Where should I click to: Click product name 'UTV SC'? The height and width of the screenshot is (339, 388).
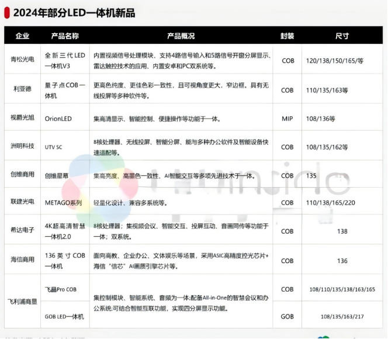pyautogui.click(x=53, y=147)
